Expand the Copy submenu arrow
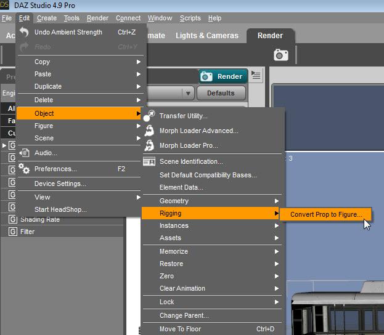The height and width of the screenshot is (335, 384). pos(139,62)
